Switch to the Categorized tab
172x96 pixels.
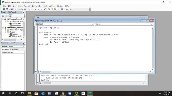click(x=14, y=50)
